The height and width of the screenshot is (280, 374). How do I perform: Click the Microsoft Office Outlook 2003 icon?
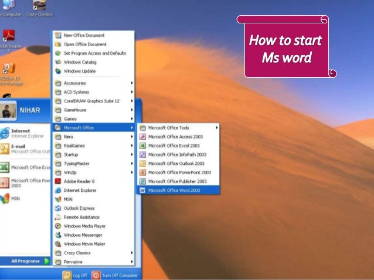click(x=142, y=164)
